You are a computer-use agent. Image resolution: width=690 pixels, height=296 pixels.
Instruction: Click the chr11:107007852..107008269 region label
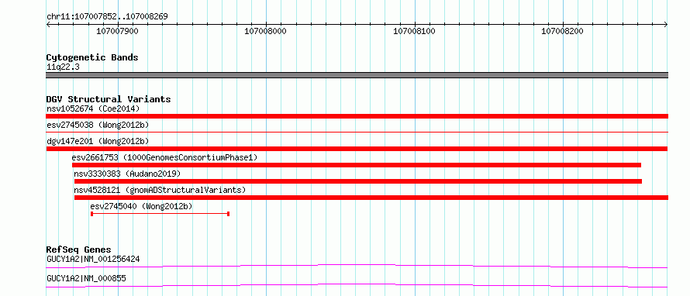tap(107, 17)
